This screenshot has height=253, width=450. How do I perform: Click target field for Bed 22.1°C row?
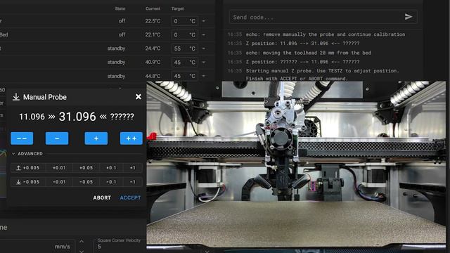184,34
